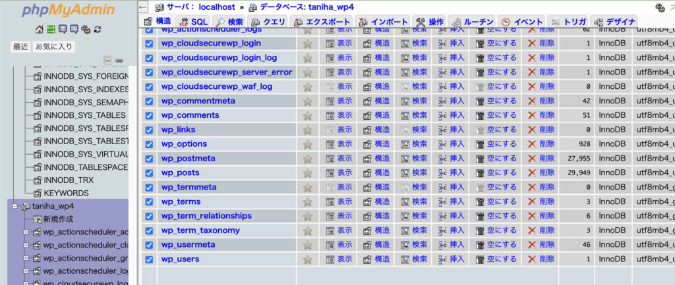Image resolution: width=675 pixels, height=285 pixels.
Task: Click 削除 for the wp_links table
Action: tap(541, 130)
